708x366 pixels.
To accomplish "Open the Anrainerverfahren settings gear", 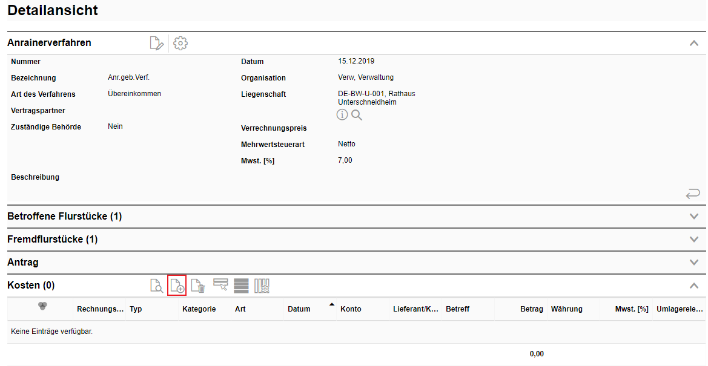I will point(180,44).
